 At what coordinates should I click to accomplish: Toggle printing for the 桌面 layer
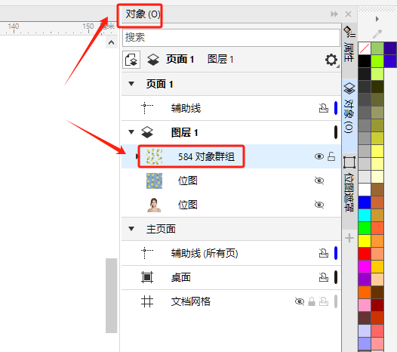coord(324,277)
